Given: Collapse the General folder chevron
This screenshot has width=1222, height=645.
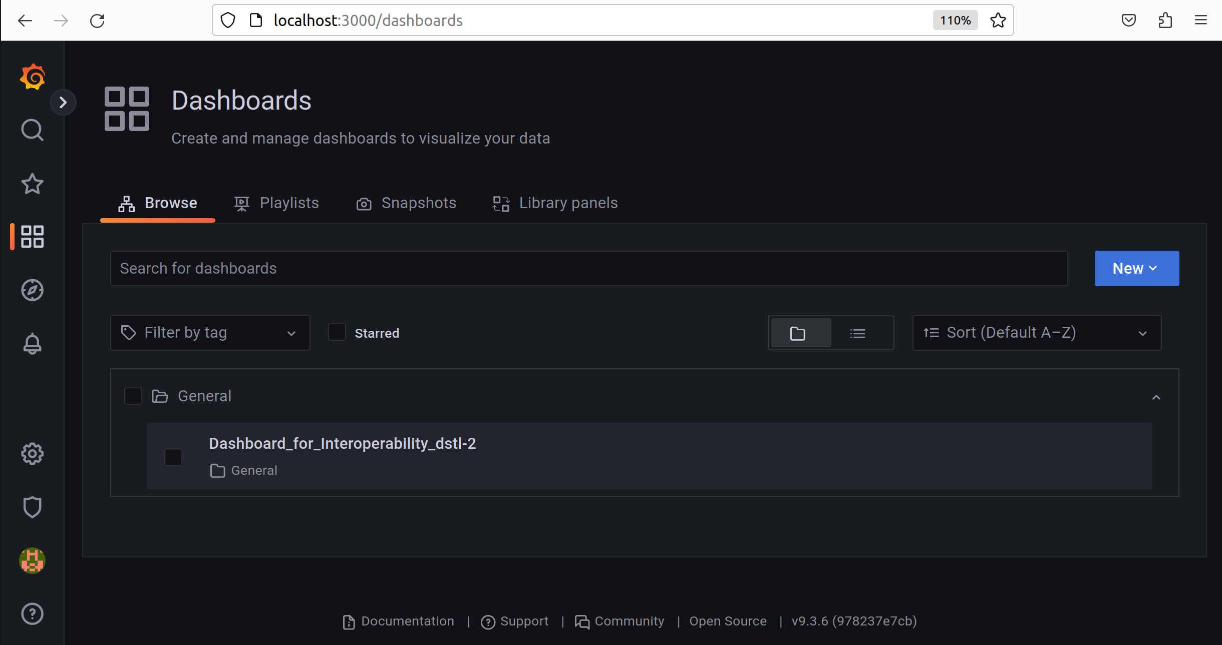Looking at the screenshot, I should pos(1156,397).
